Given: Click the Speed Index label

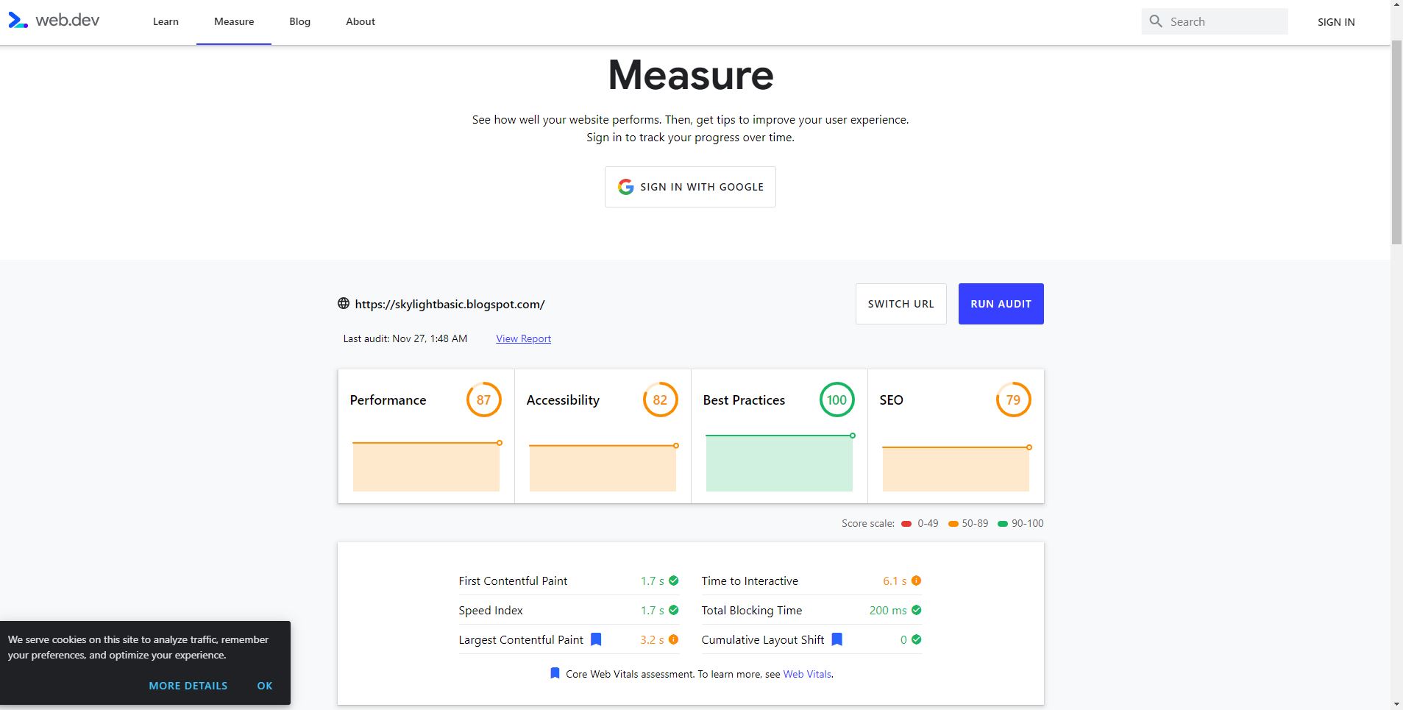Looking at the screenshot, I should click(491, 610).
